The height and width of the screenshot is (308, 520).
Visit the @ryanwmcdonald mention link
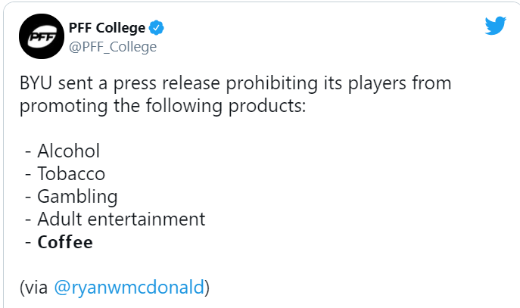[x=129, y=287]
